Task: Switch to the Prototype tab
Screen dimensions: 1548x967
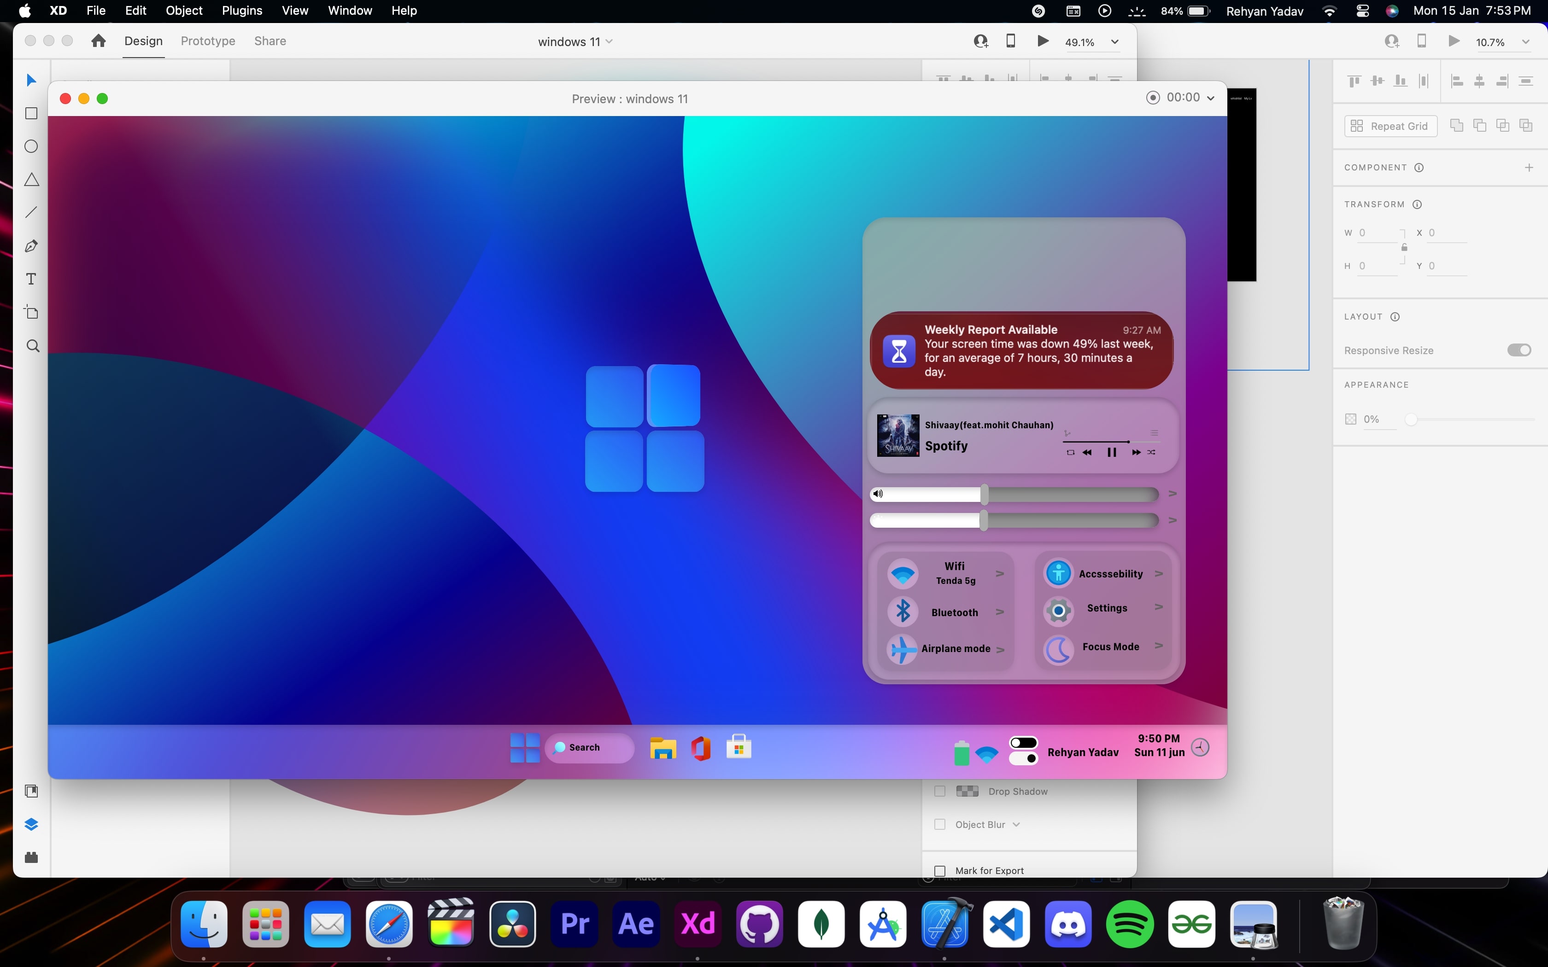Action: (208, 41)
